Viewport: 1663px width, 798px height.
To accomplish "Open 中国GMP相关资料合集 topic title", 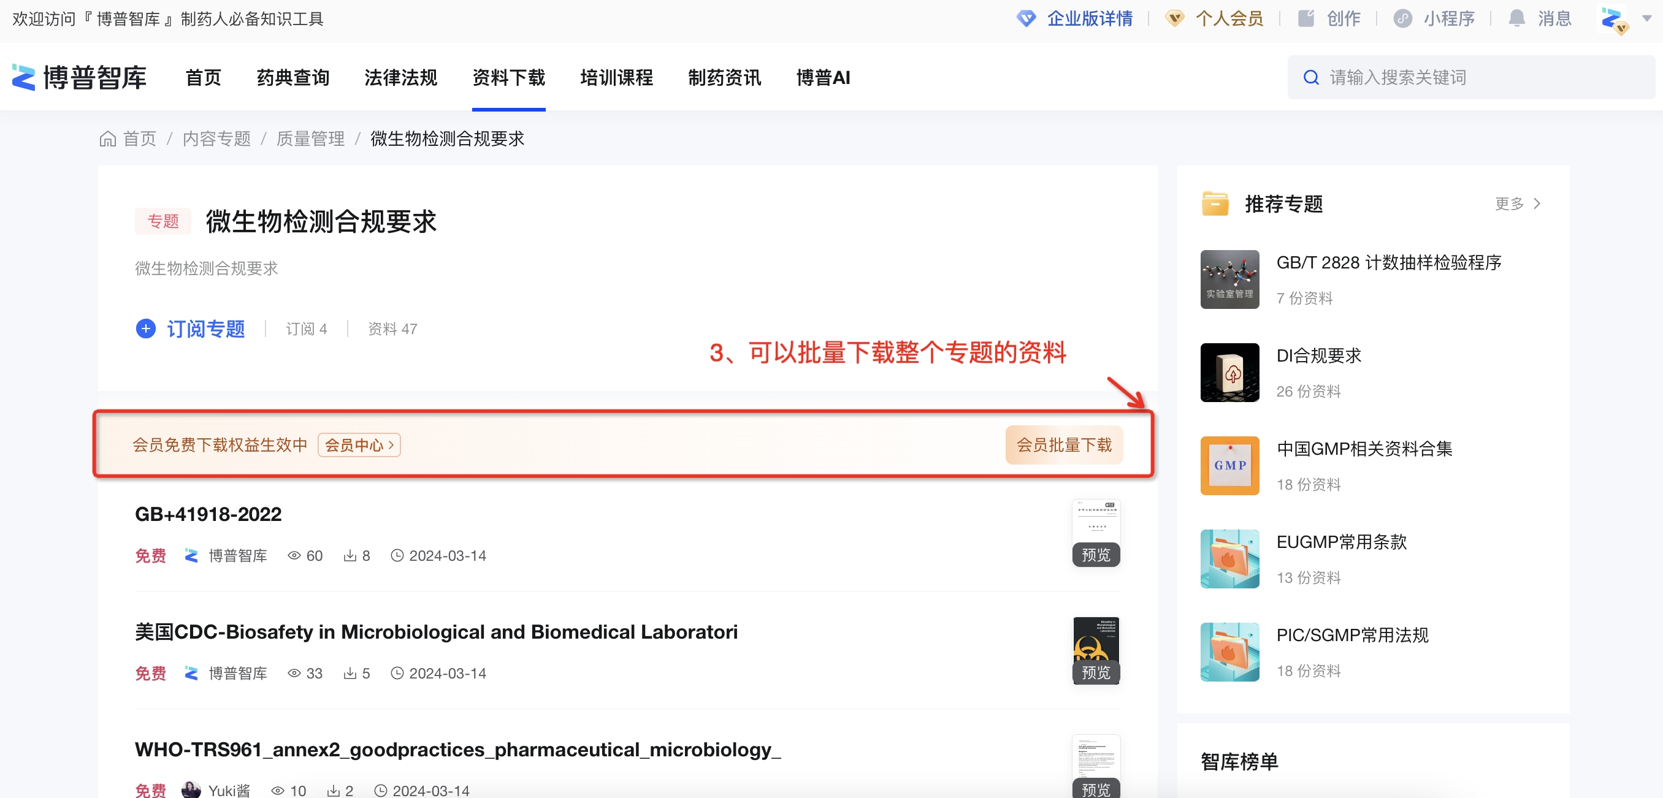I will (x=1365, y=449).
